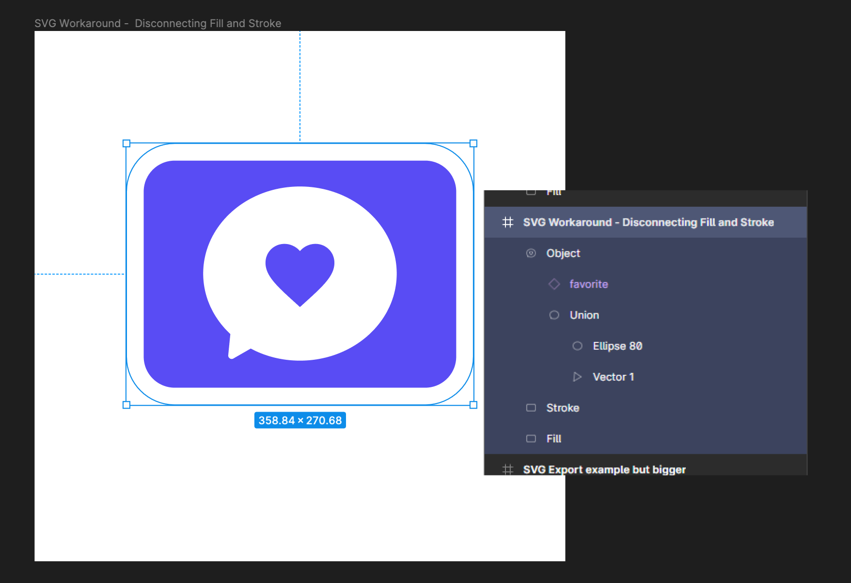
Task: Click the rectangle icon beside Fill layer
Action: (x=531, y=439)
